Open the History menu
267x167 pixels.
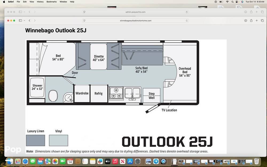[40, 2]
